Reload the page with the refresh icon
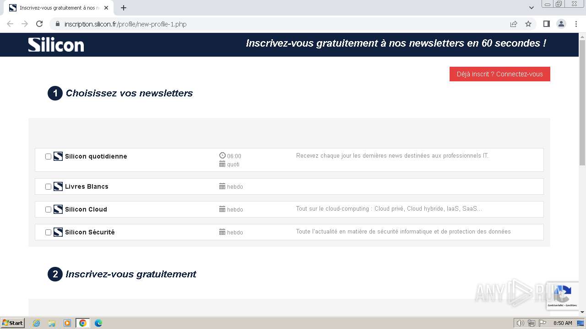The height and width of the screenshot is (329, 586). click(39, 24)
